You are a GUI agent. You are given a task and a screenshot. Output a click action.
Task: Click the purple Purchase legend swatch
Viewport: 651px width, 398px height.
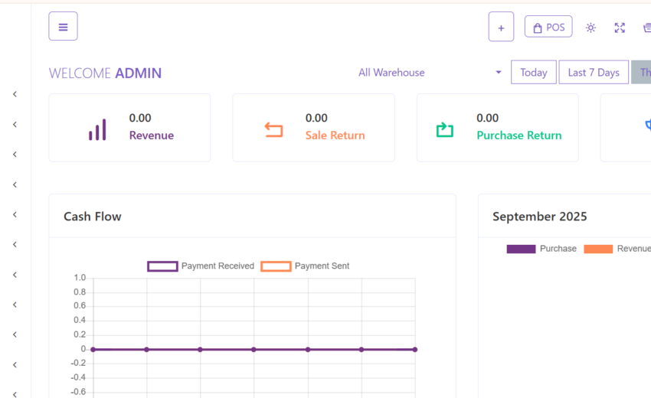tap(521, 249)
